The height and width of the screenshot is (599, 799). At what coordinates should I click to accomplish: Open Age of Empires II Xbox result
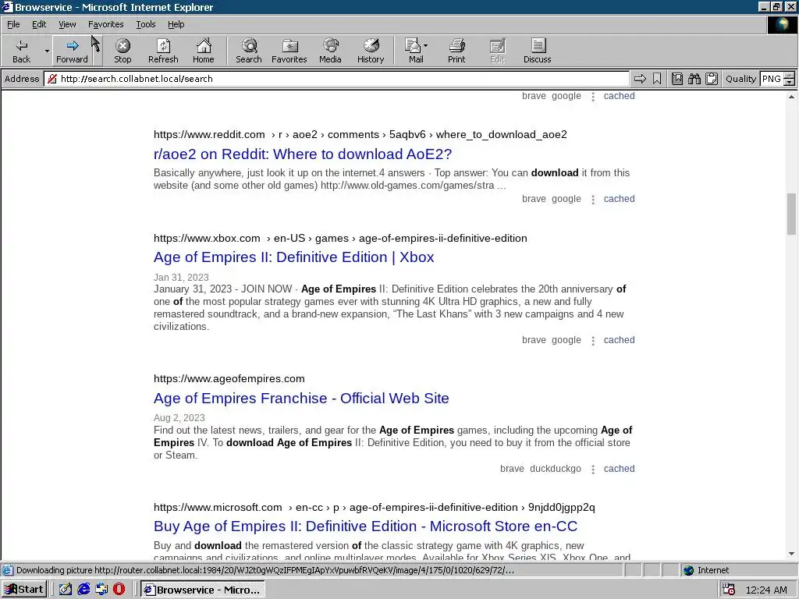pos(293,257)
